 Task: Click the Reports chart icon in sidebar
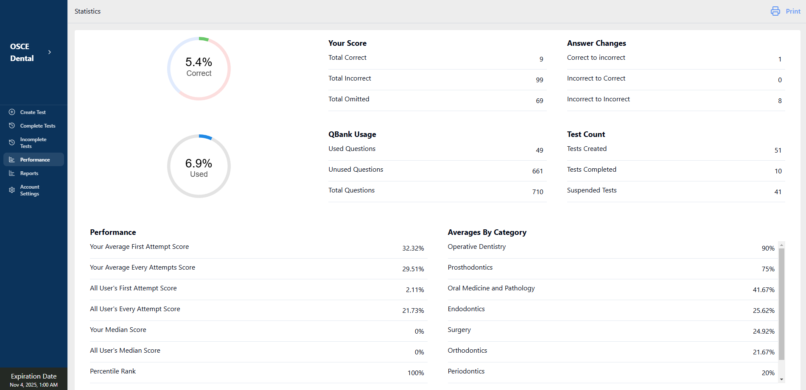[12, 173]
